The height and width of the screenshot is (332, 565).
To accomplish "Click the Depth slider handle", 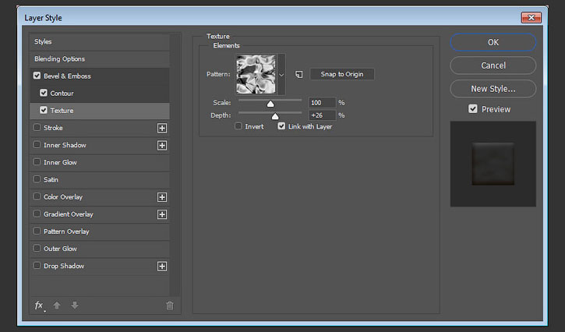I will point(274,116).
